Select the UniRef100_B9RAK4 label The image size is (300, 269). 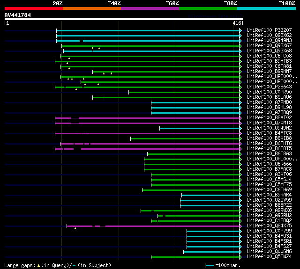[269, 195]
